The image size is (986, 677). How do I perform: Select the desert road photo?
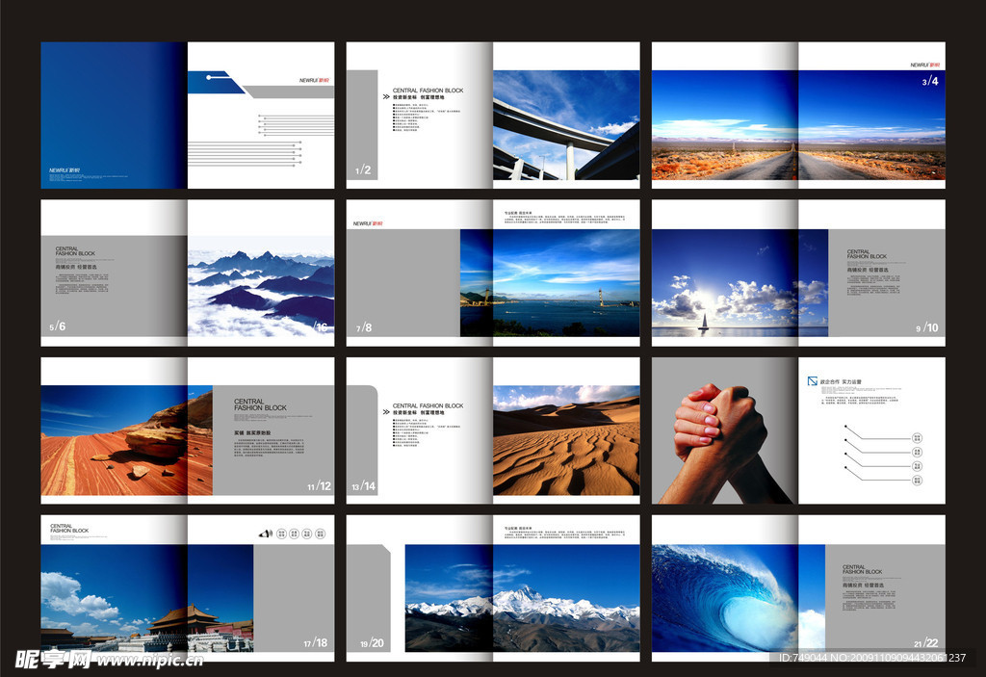pos(798,125)
